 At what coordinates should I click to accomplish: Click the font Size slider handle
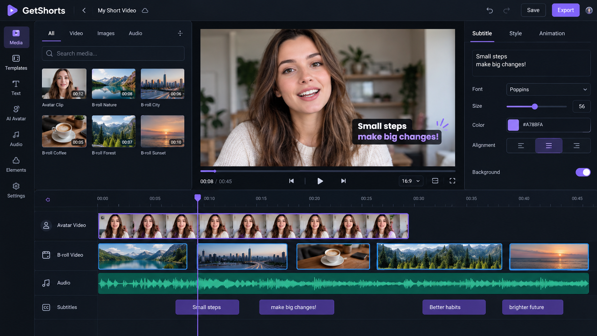(535, 106)
